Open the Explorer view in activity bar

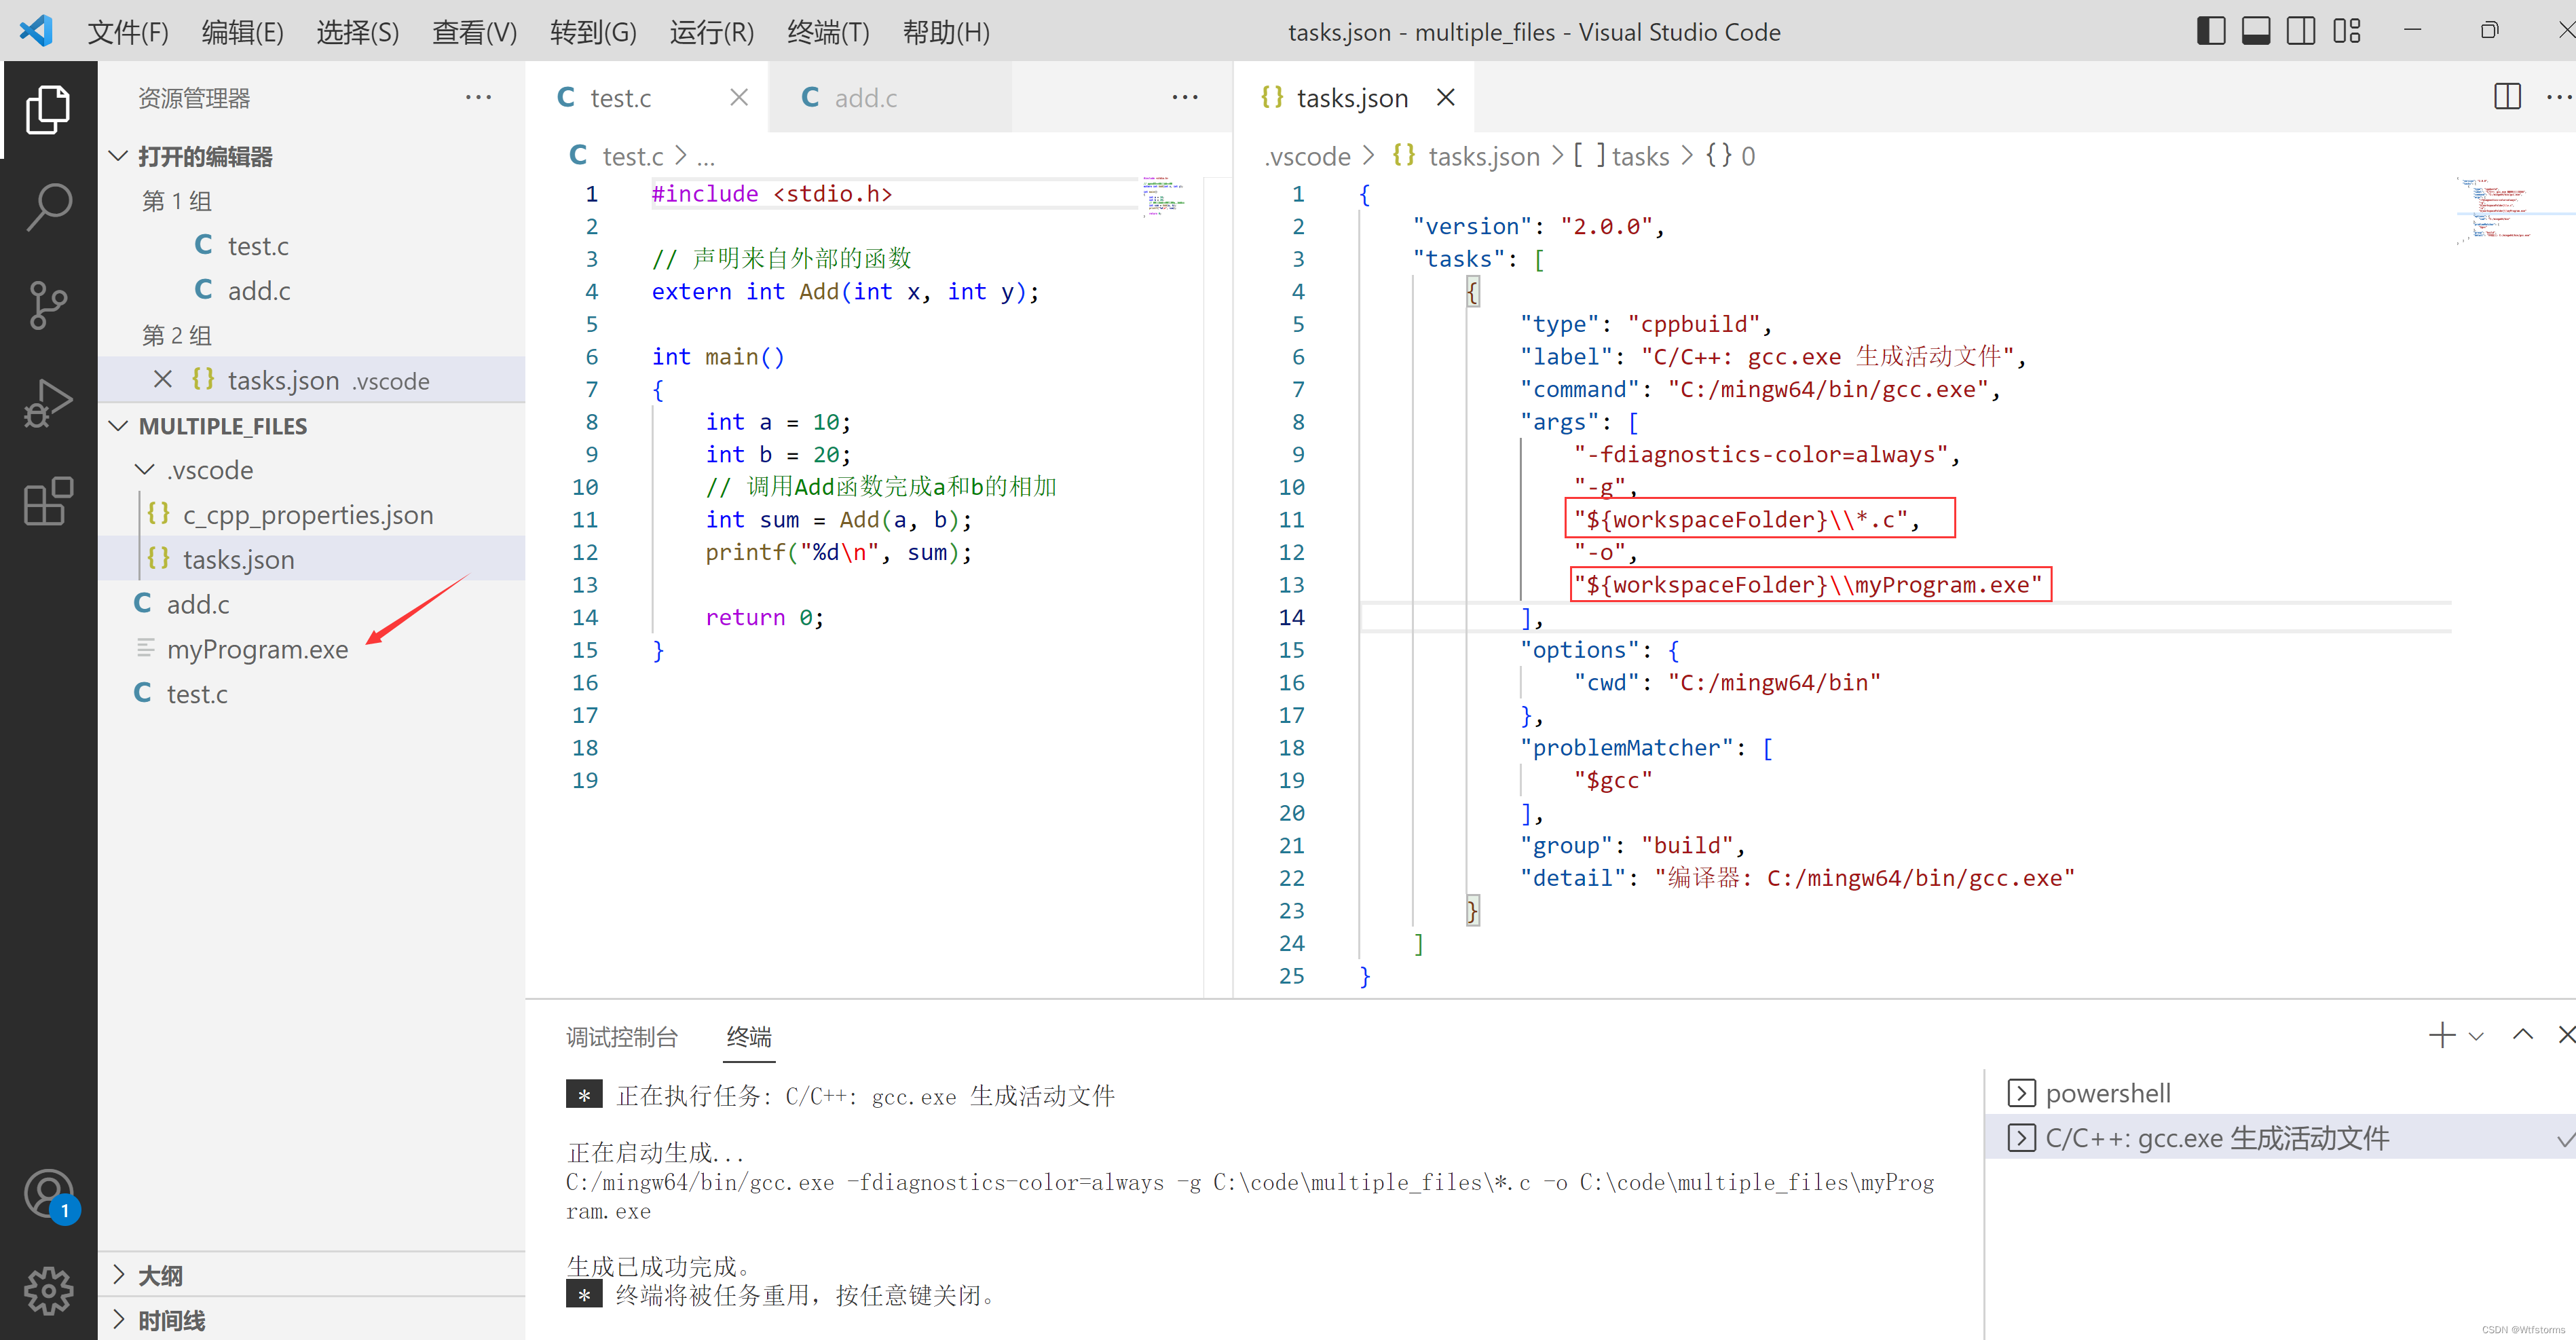coord(48,109)
